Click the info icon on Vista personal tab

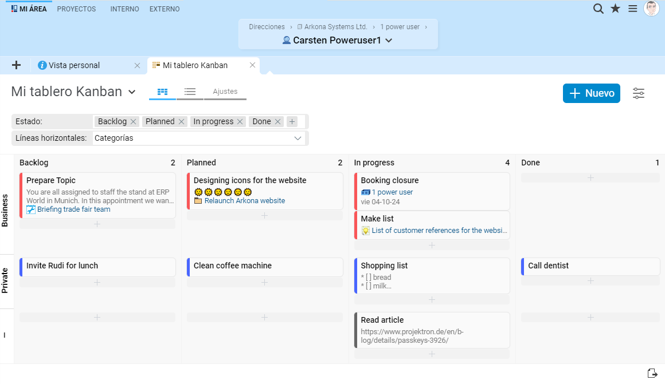(x=42, y=65)
